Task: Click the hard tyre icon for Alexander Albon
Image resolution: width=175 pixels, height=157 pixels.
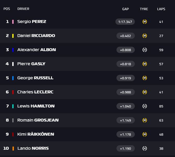Action: [x=144, y=50]
